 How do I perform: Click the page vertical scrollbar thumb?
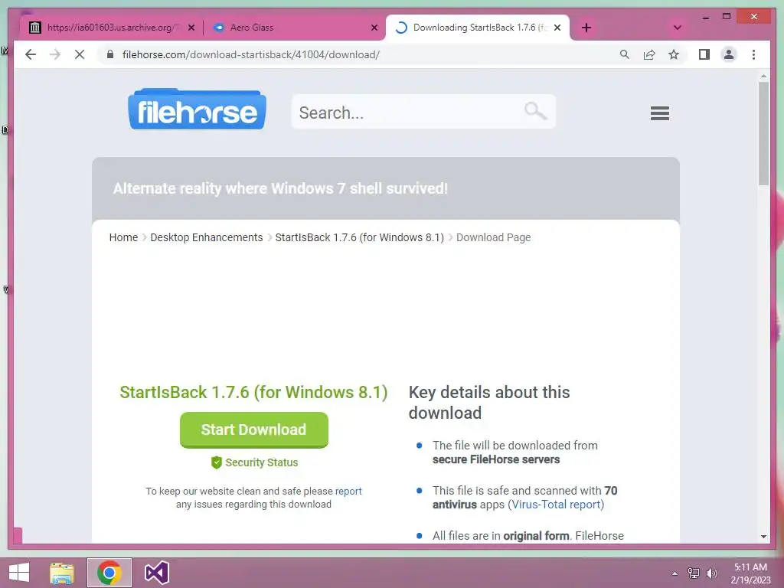coord(763,133)
